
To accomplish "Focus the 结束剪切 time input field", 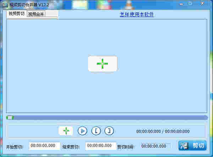I will (101, 146).
